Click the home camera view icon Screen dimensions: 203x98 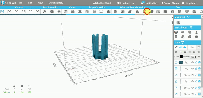click(2, 11)
